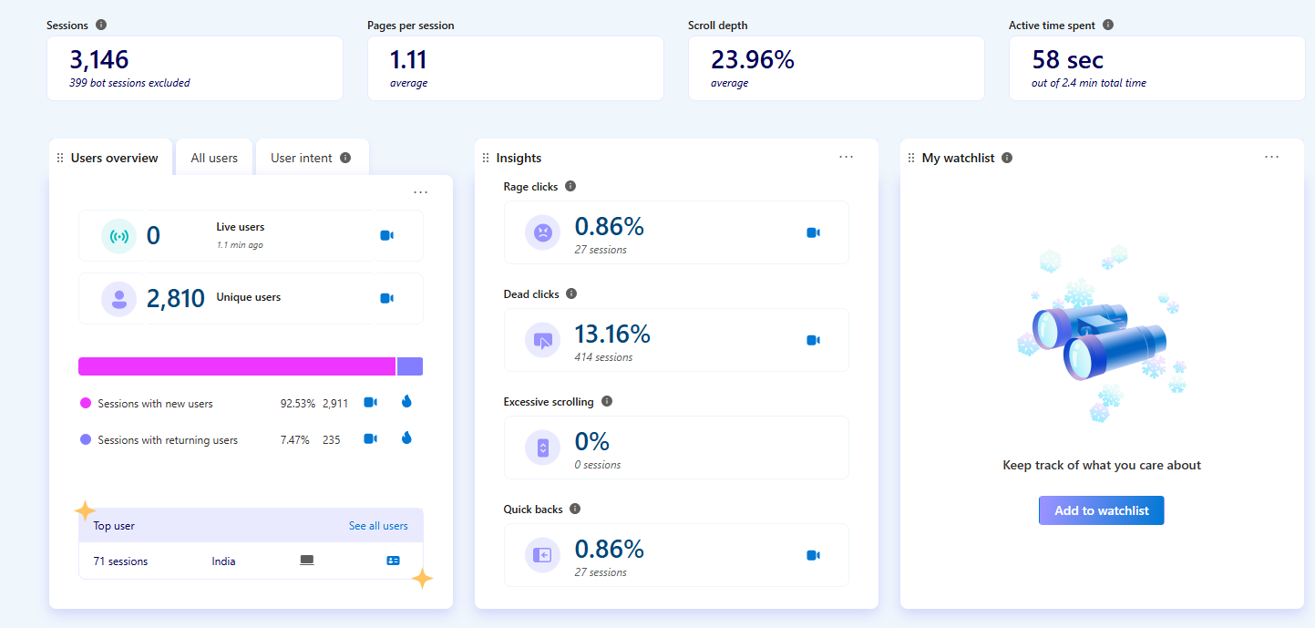
Task: Click the Add to watchlist button
Action: pyautogui.click(x=1101, y=510)
